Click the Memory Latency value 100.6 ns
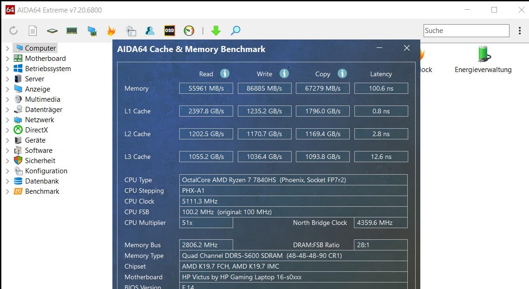Viewport: 529px width, 289px height. tap(381, 88)
